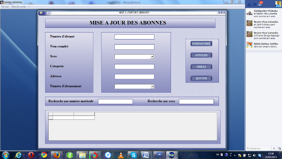Click the network tray icon
This screenshot has height=159, width=282.
click(x=250, y=155)
